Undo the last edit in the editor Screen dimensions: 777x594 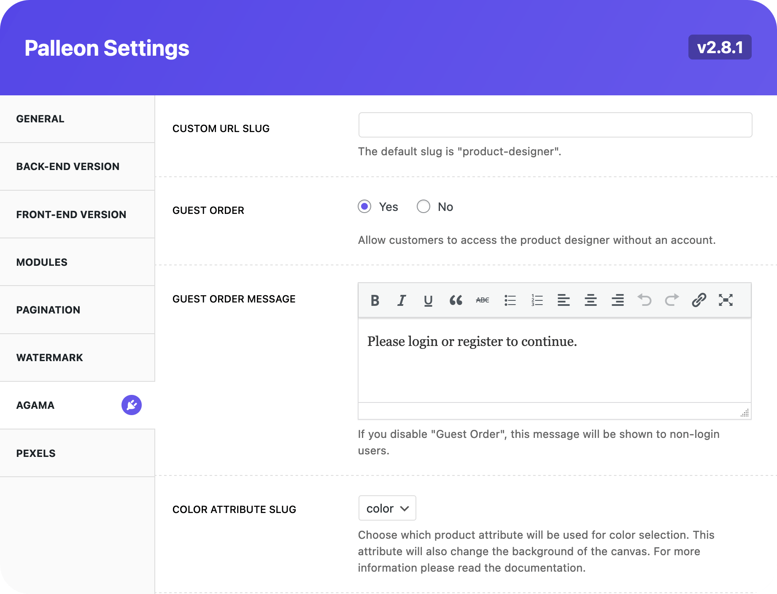(x=645, y=300)
